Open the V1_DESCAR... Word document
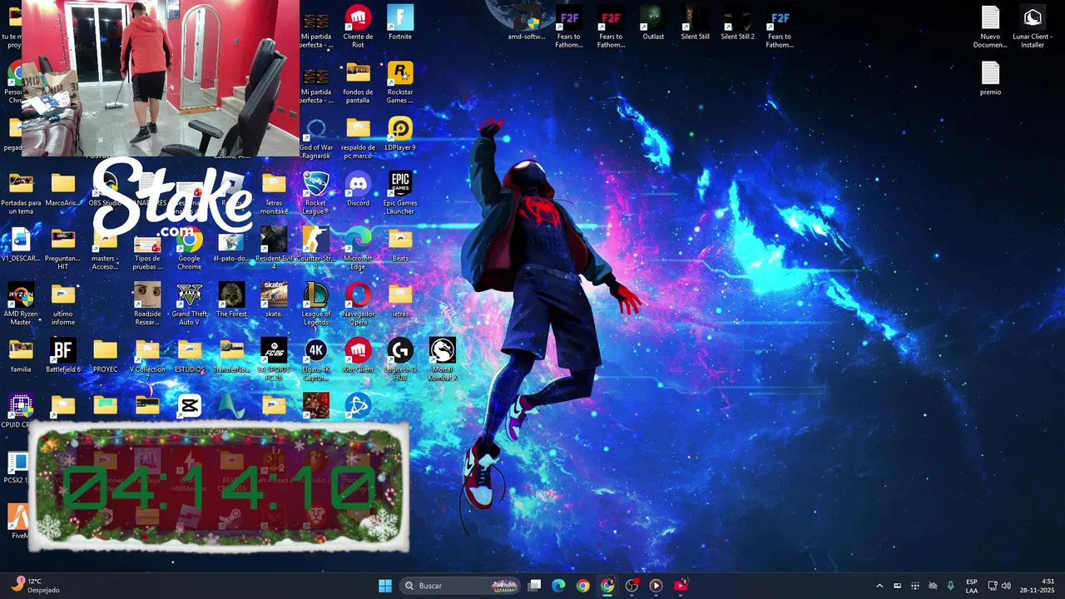The image size is (1065, 599). [x=21, y=245]
